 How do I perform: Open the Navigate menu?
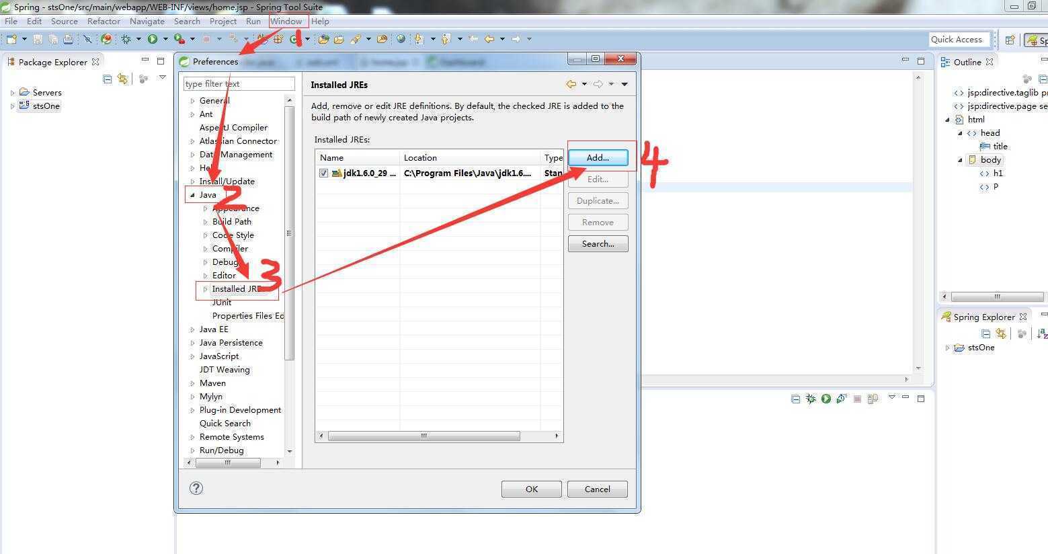[x=147, y=21]
